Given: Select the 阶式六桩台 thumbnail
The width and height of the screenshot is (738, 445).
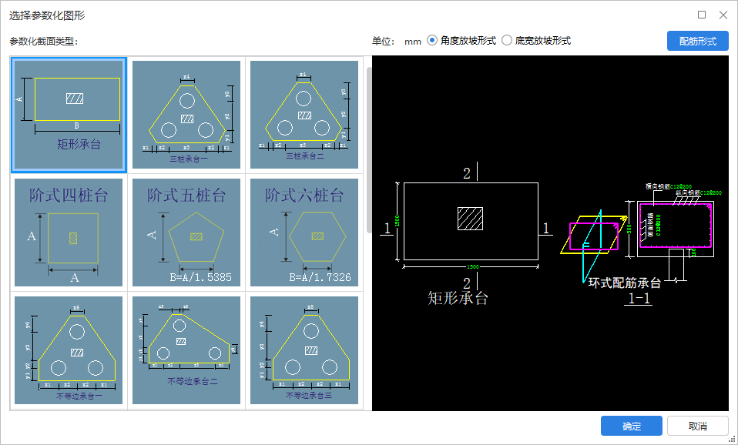Looking at the screenshot, I should pyautogui.click(x=304, y=233).
